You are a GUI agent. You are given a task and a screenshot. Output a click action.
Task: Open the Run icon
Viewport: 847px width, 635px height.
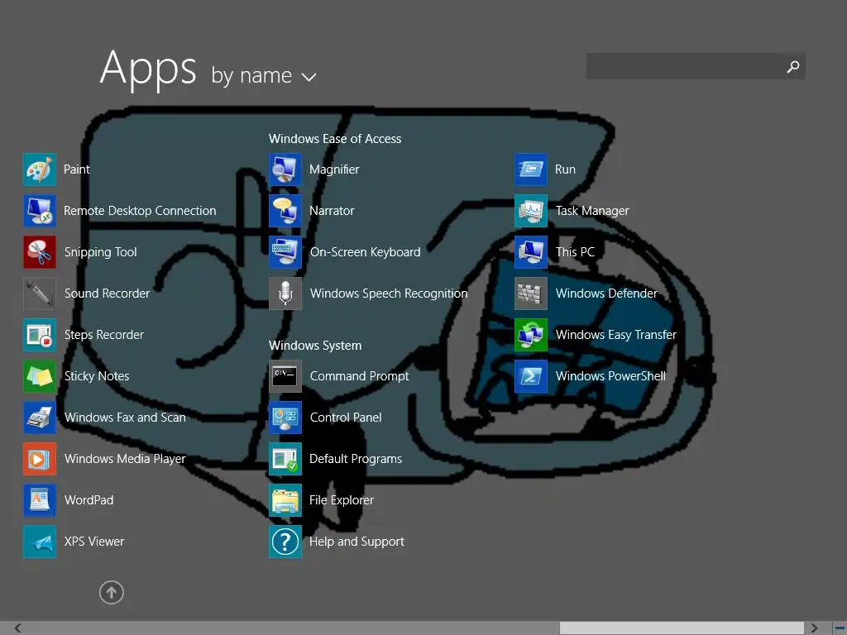point(531,169)
